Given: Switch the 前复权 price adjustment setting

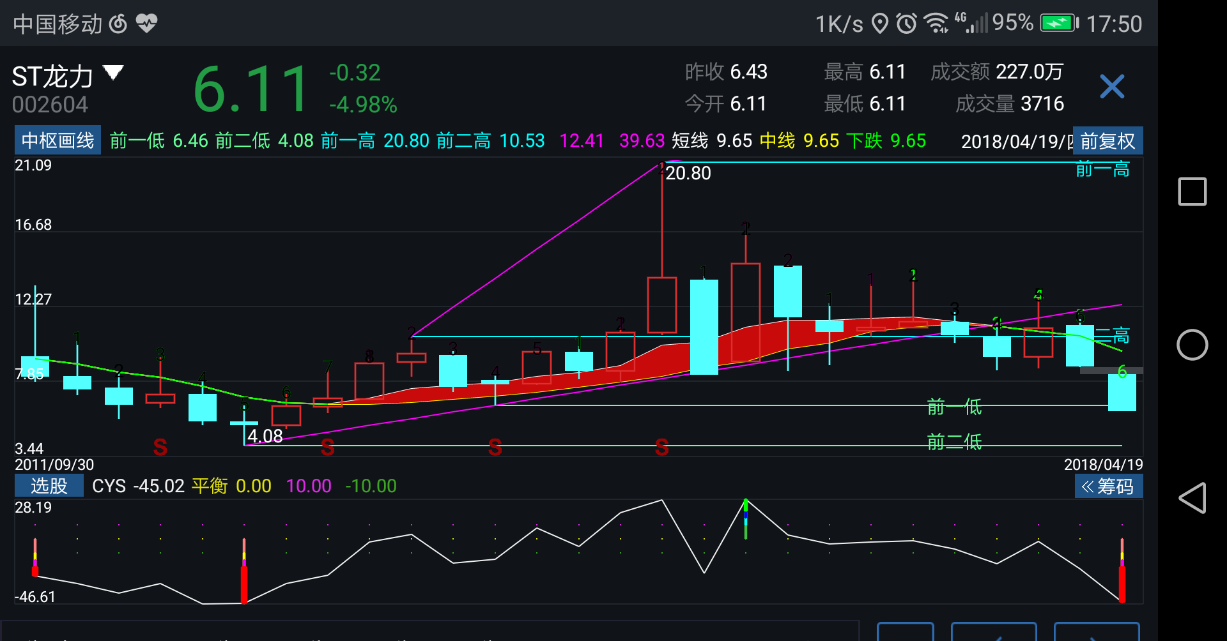Looking at the screenshot, I should click(1107, 140).
